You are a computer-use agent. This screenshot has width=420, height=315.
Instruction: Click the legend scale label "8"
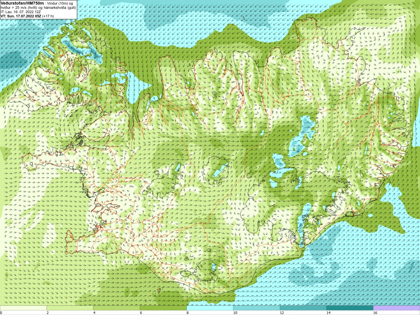click(187, 313)
